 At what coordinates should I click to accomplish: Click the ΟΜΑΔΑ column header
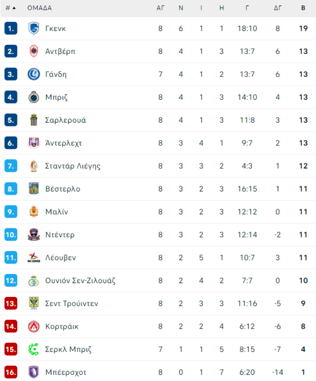click(x=40, y=8)
